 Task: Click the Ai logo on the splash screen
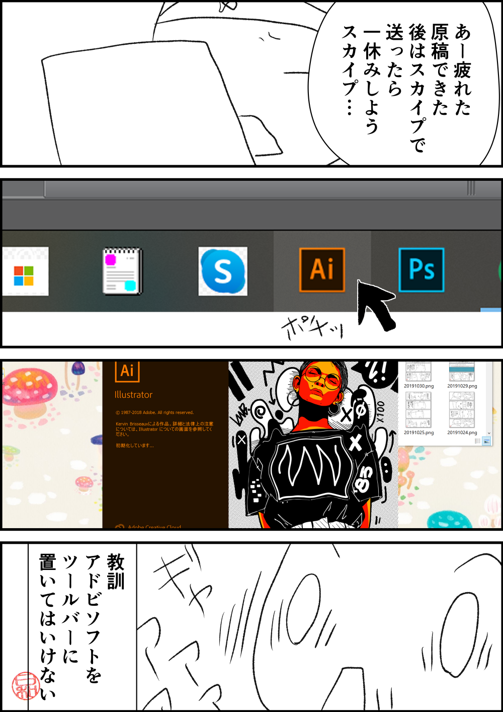click(127, 371)
